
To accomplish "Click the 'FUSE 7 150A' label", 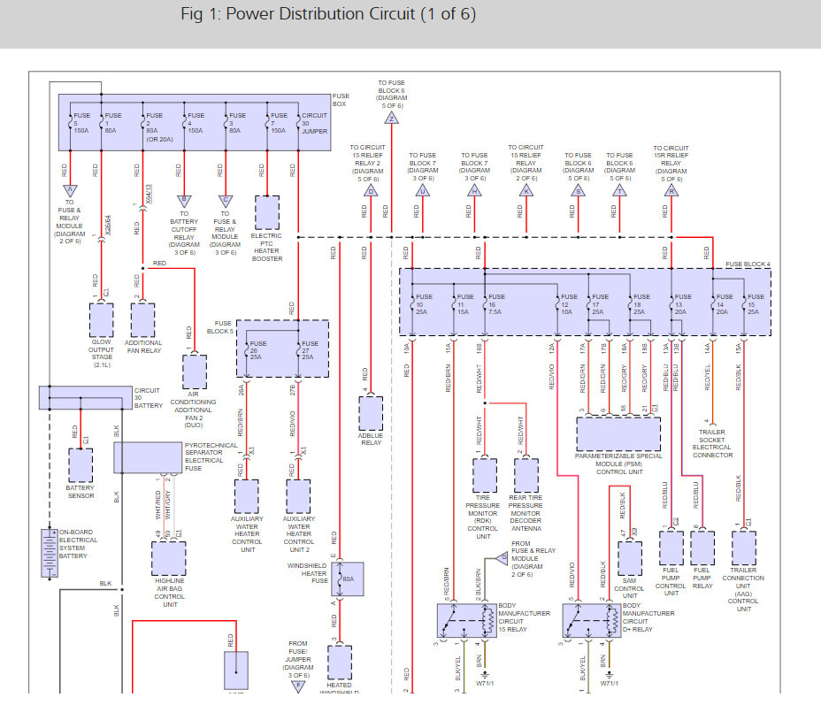I will (279, 123).
